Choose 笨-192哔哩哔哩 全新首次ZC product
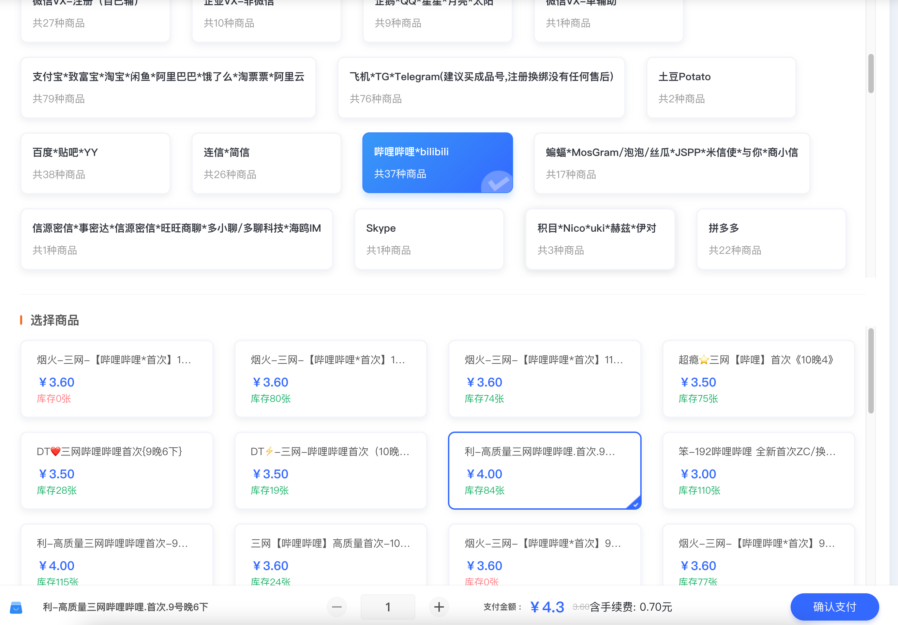This screenshot has width=898, height=625. (758, 470)
